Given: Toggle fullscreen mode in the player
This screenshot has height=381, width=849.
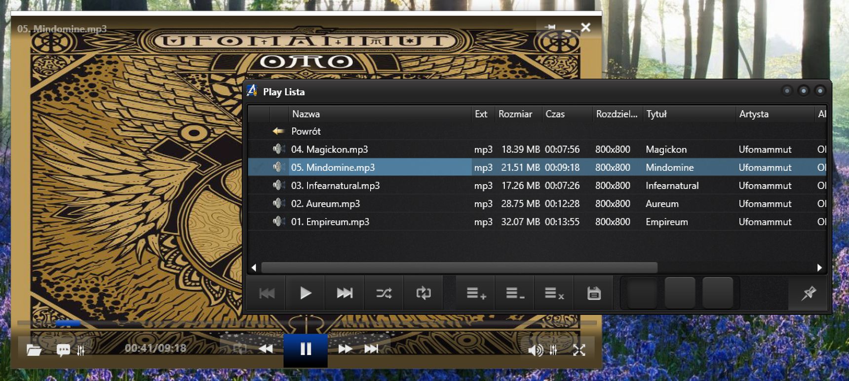Looking at the screenshot, I should 579,350.
